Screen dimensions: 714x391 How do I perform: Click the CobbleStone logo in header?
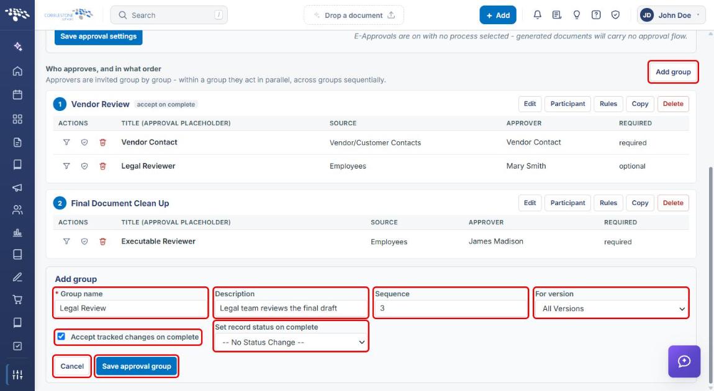pyautogui.click(x=69, y=14)
